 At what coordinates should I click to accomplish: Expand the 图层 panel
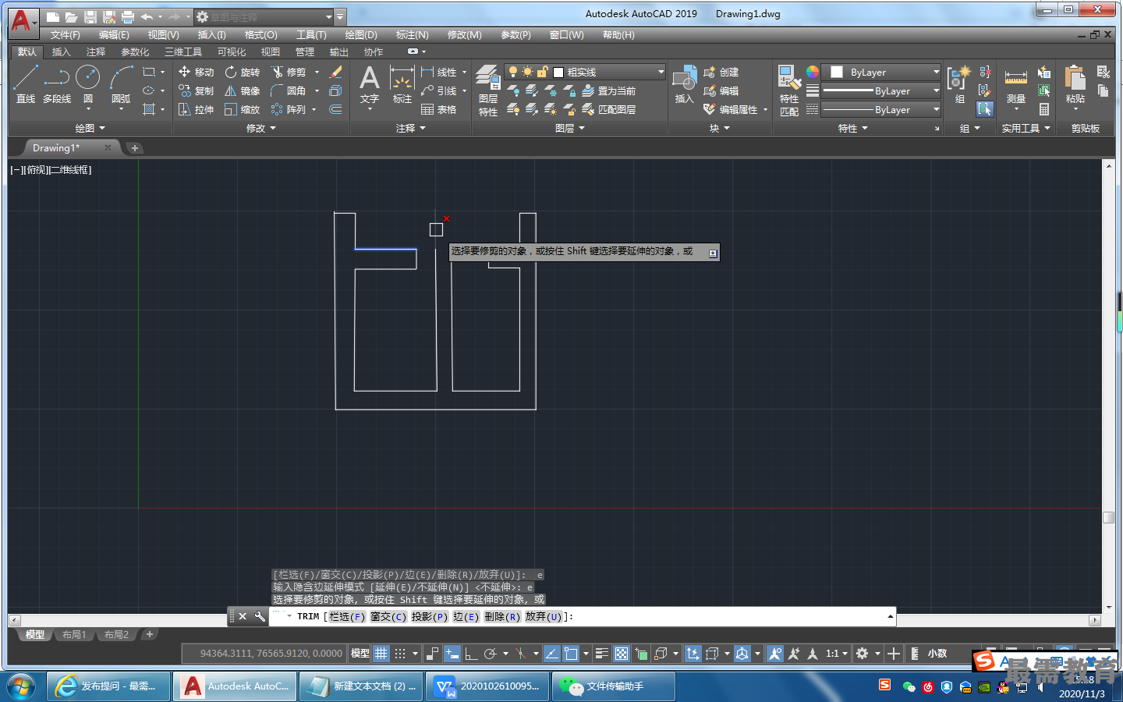(x=569, y=128)
